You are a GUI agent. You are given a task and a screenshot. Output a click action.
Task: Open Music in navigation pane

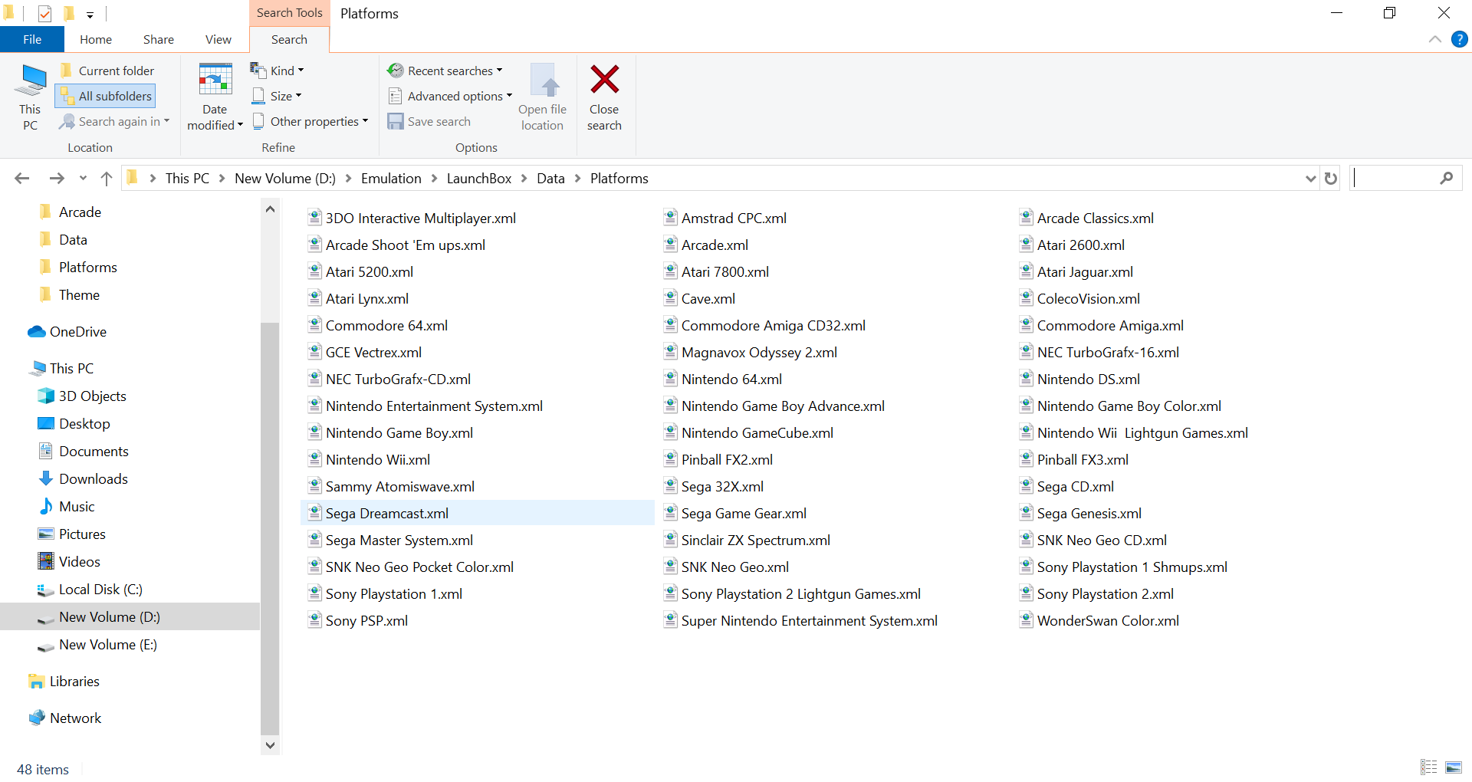pyautogui.click(x=77, y=507)
